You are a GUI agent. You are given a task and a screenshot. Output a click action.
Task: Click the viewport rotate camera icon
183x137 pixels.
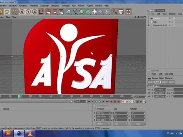141,17
